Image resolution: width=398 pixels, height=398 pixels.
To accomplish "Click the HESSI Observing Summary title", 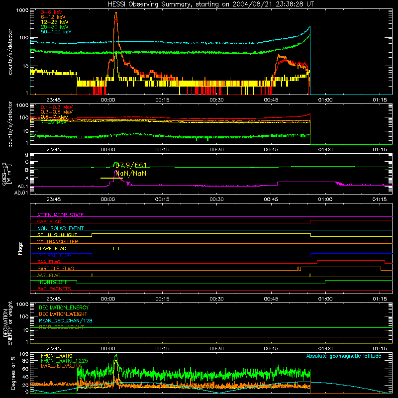I will [210, 4].
